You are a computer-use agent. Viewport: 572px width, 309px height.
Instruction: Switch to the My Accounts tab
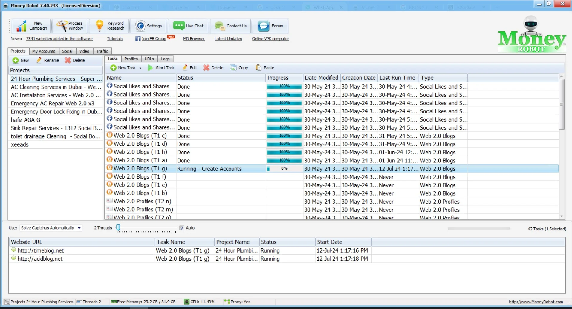click(x=44, y=51)
